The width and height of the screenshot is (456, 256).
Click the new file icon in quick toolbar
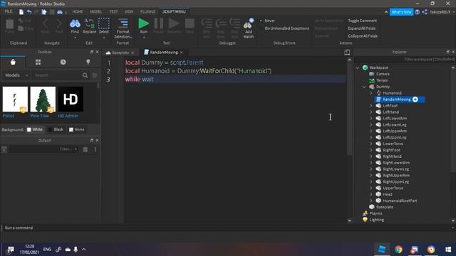click(21, 12)
